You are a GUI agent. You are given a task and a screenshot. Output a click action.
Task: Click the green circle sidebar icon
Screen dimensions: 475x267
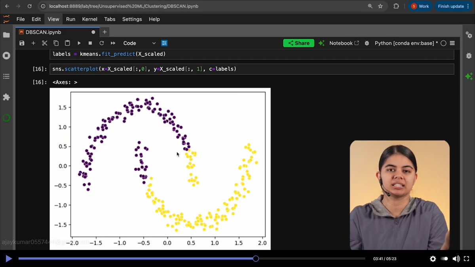click(x=6, y=117)
